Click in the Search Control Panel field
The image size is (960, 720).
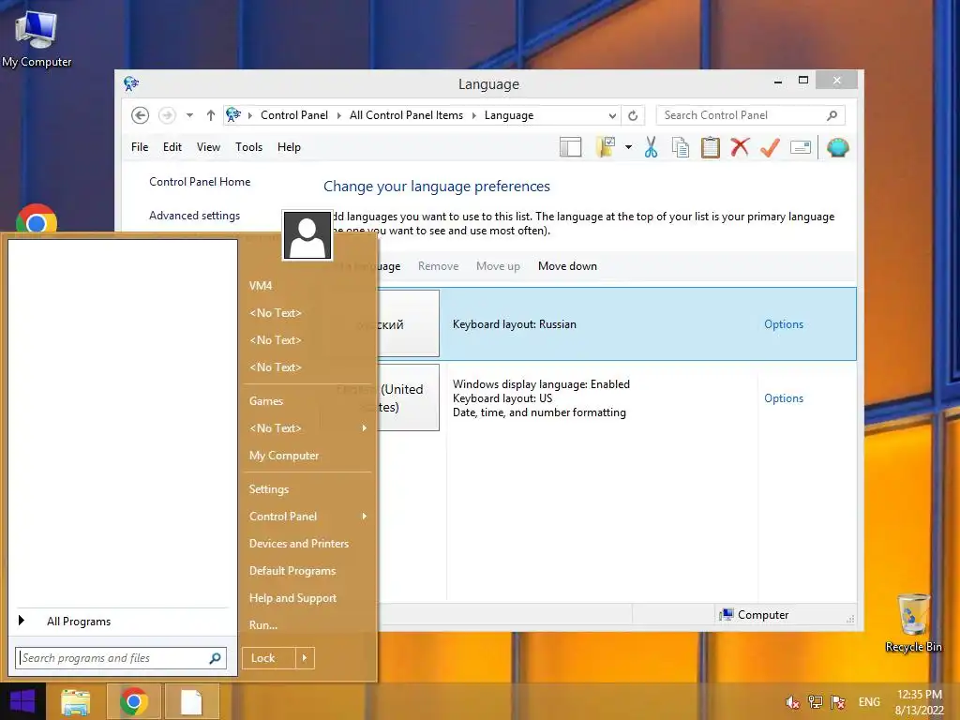pos(742,115)
